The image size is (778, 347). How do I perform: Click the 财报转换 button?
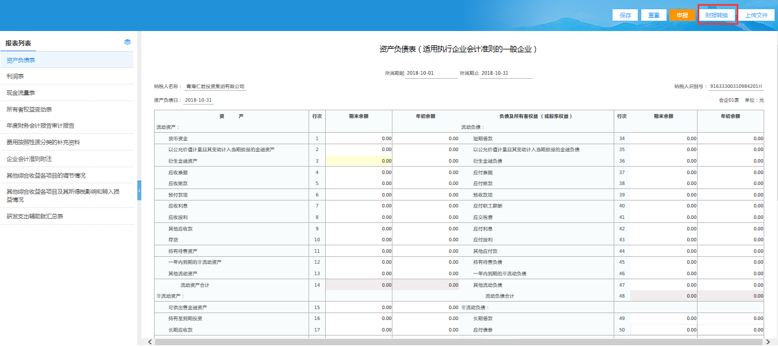pyautogui.click(x=717, y=16)
